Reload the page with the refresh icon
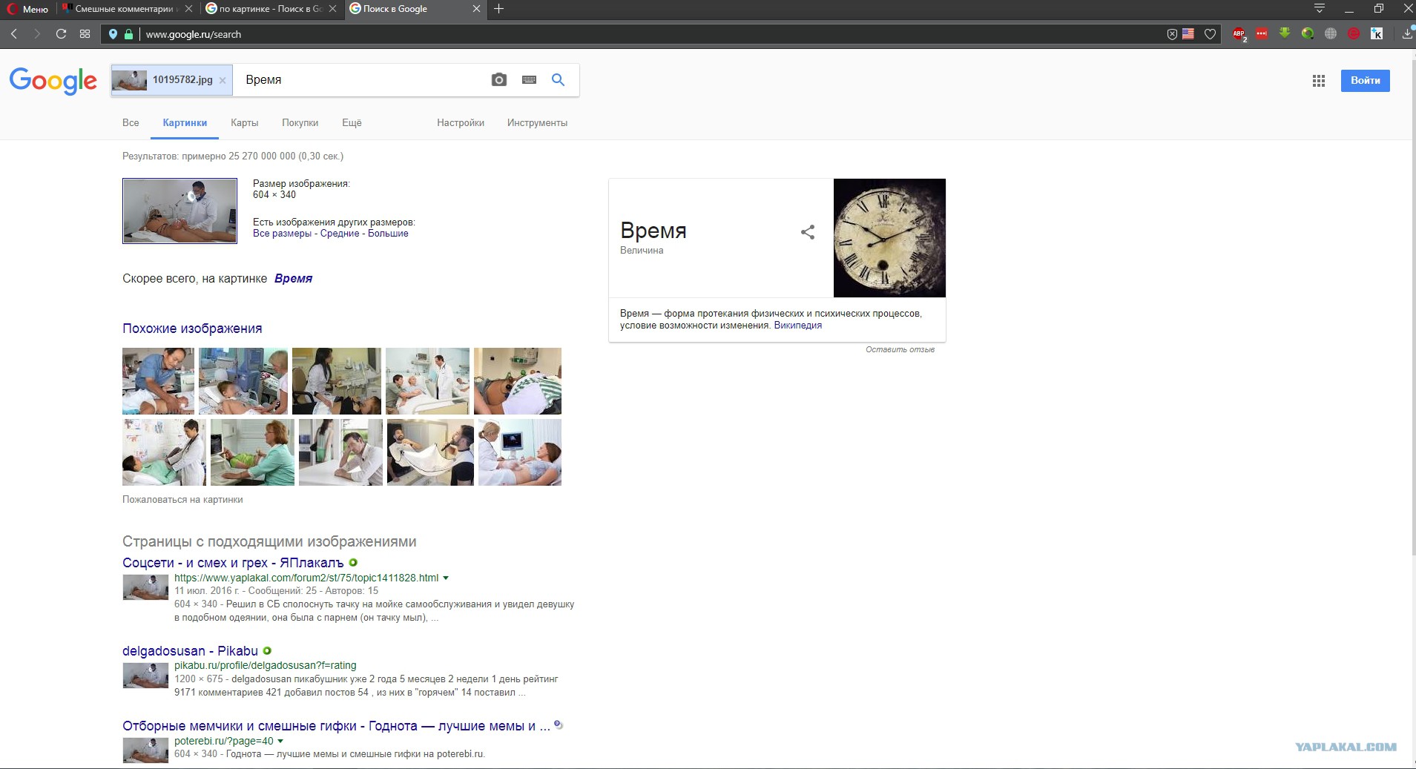Screen dimensions: 1416x769 pyautogui.click(x=62, y=34)
